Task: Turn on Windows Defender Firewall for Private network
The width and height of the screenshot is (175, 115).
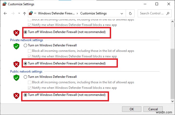Action: click(x=26, y=45)
